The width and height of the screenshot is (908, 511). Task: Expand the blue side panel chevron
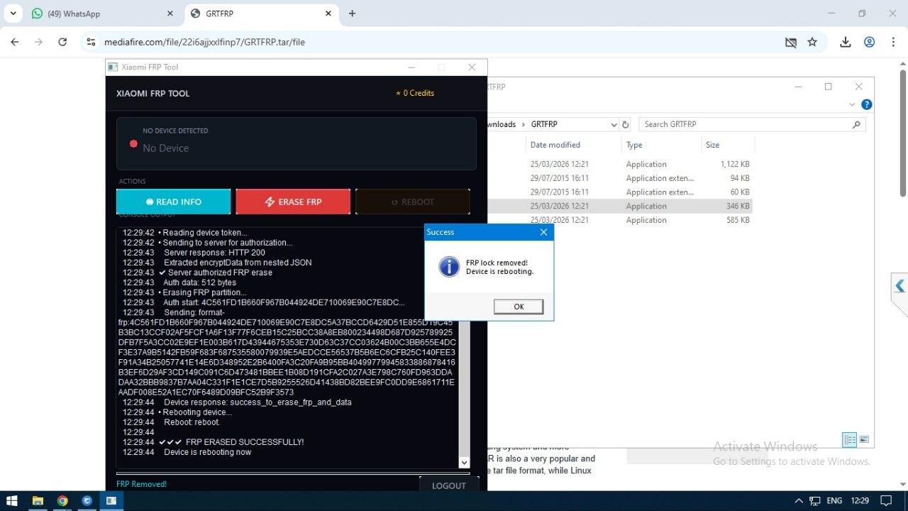(899, 286)
